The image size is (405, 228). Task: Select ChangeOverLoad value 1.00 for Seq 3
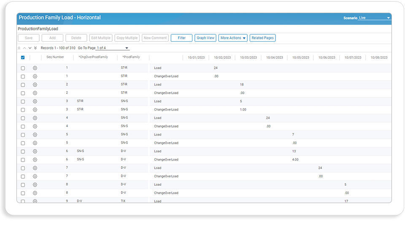coord(243,110)
